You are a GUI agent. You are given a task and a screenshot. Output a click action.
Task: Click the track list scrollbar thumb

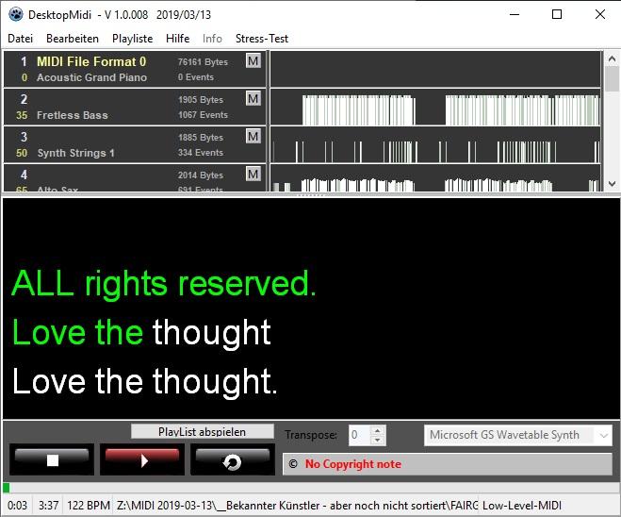[x=612, y=78]
